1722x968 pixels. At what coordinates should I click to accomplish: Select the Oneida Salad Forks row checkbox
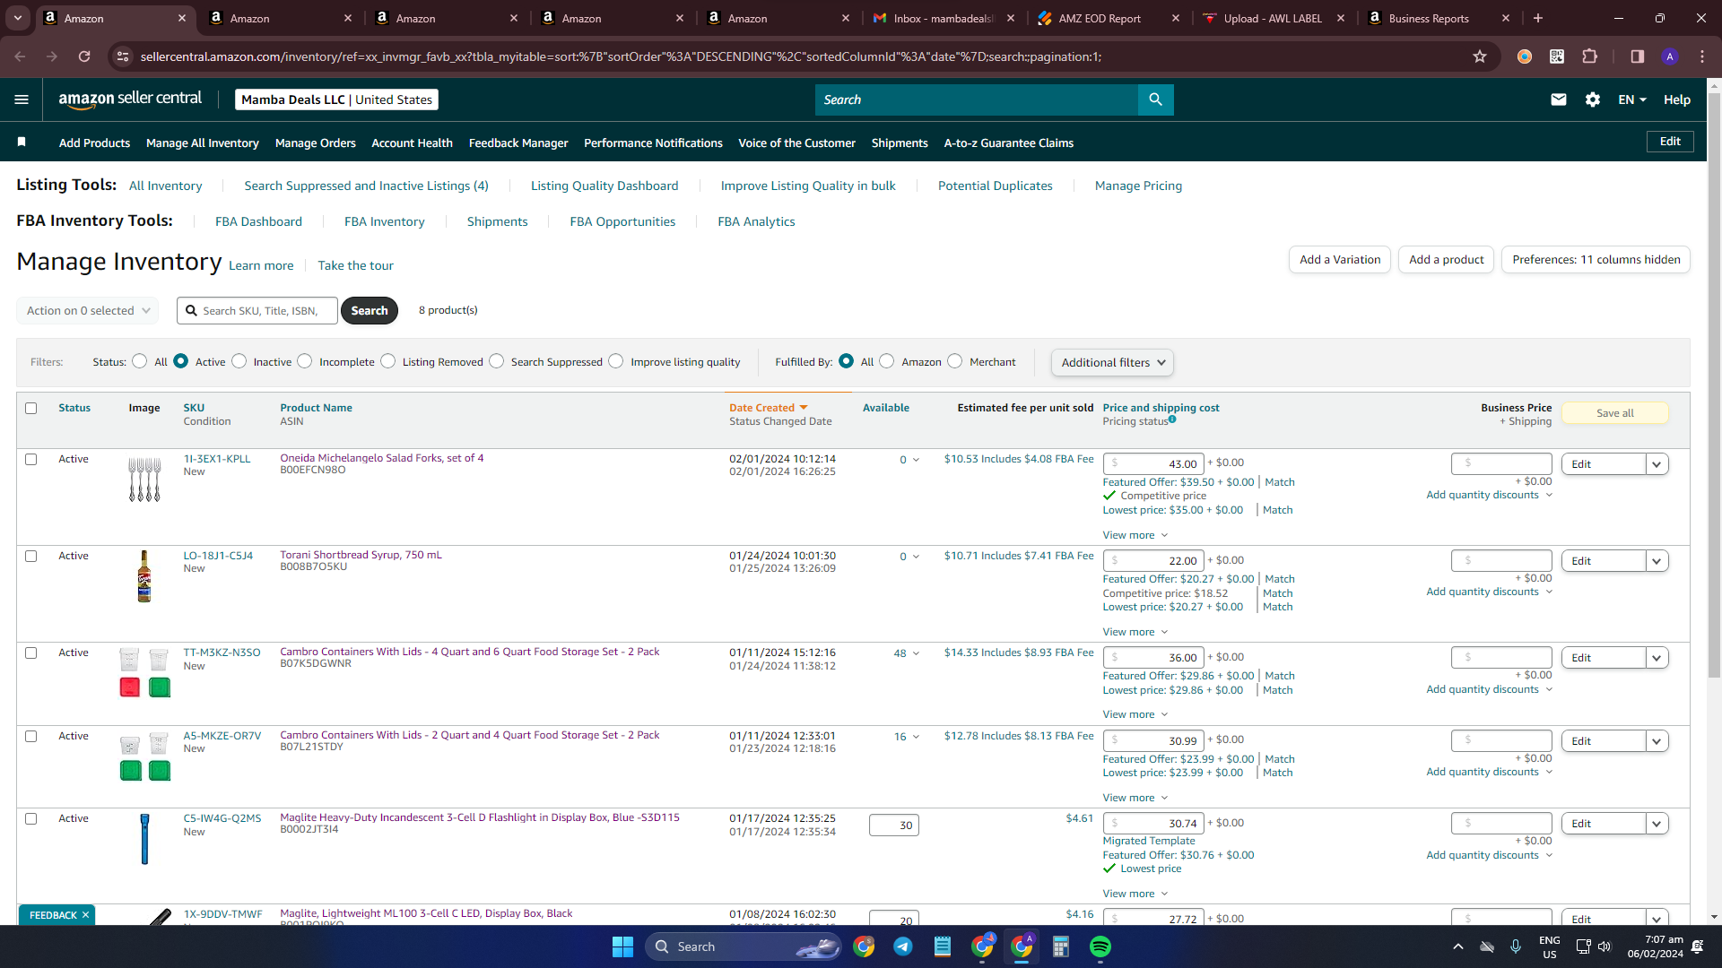click(x=31, y=459)
